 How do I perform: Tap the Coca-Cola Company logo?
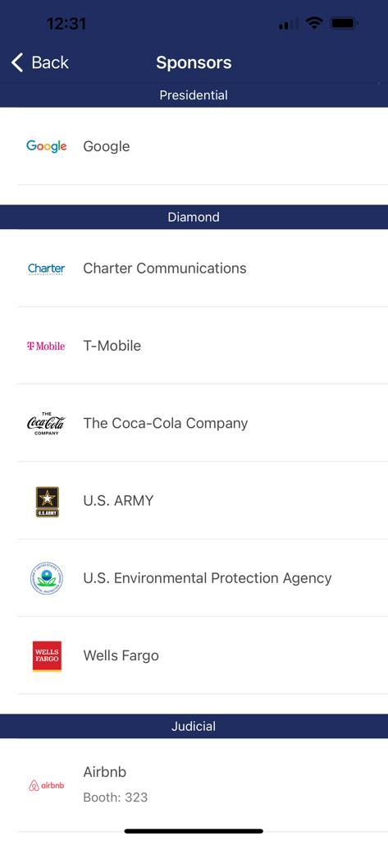pyautogui.click(x=47, y=423)
